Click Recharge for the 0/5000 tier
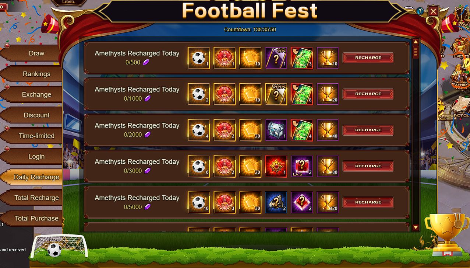This screenshot has height=268, width=470. point(368,202)
